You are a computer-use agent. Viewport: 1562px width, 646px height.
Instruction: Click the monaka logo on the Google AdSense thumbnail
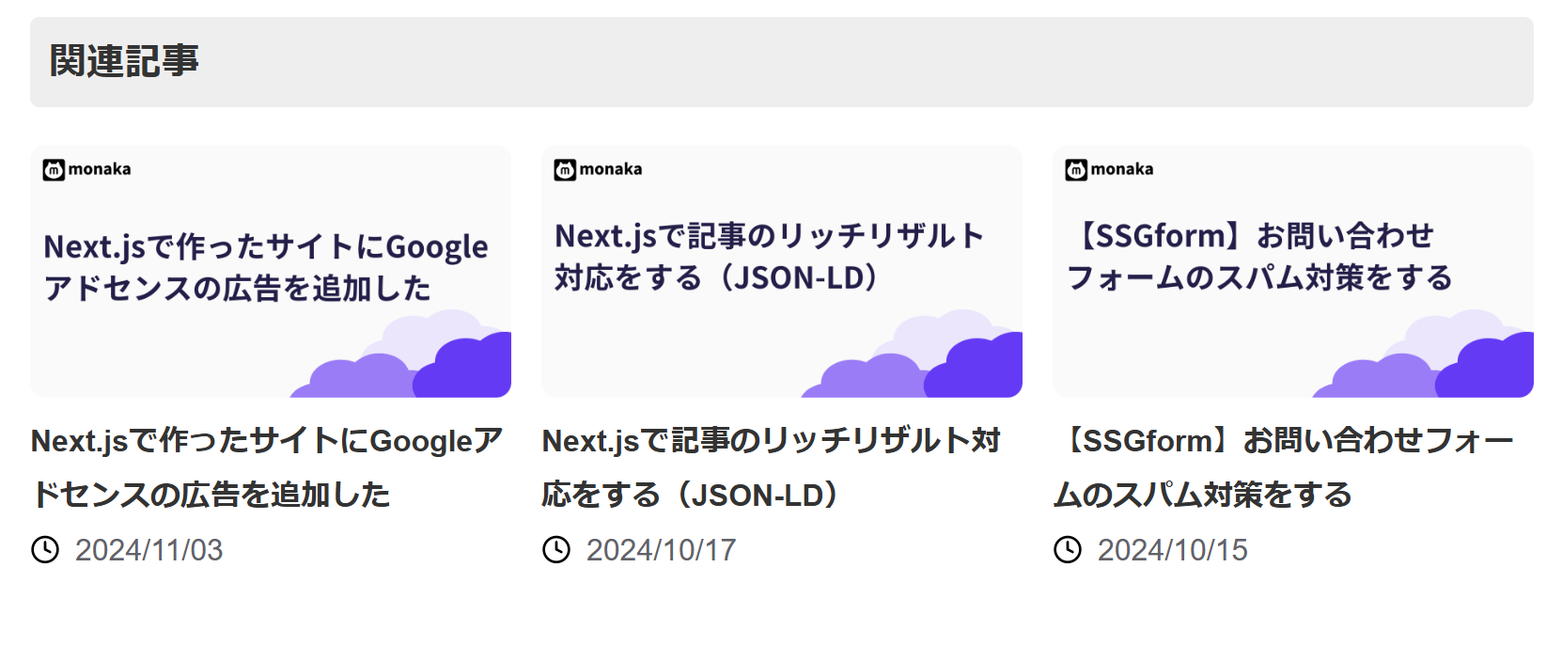86,169
